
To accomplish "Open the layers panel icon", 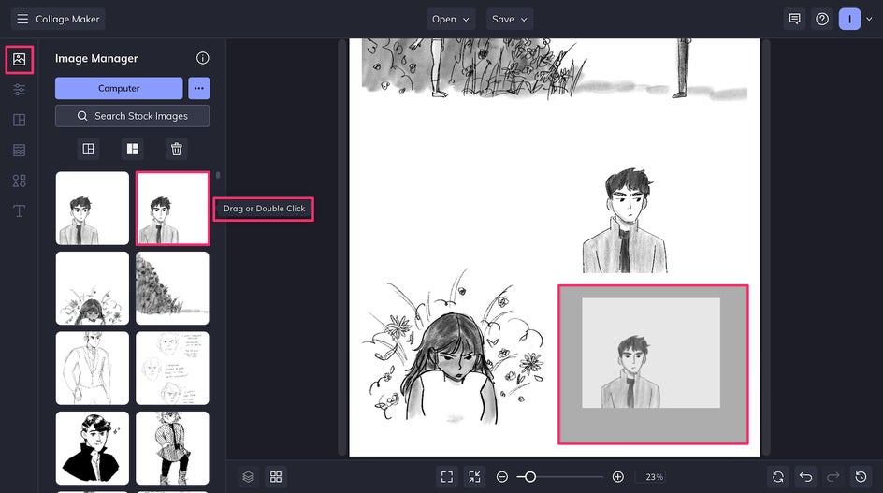I will [249, 477].
